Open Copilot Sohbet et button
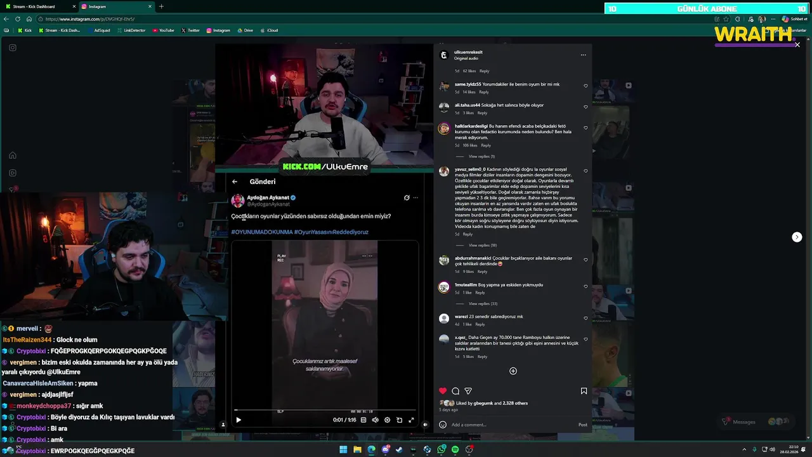Viewport: 812px width, 457px height. tap(794, 19)
